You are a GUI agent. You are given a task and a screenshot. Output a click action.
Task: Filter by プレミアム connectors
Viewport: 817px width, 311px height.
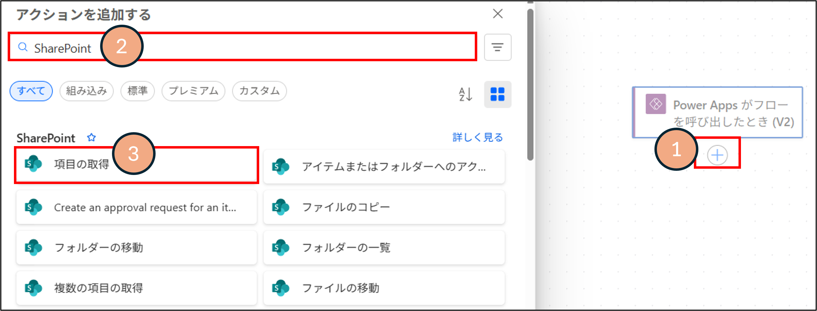pyautogui.click(x=193, y=91)
